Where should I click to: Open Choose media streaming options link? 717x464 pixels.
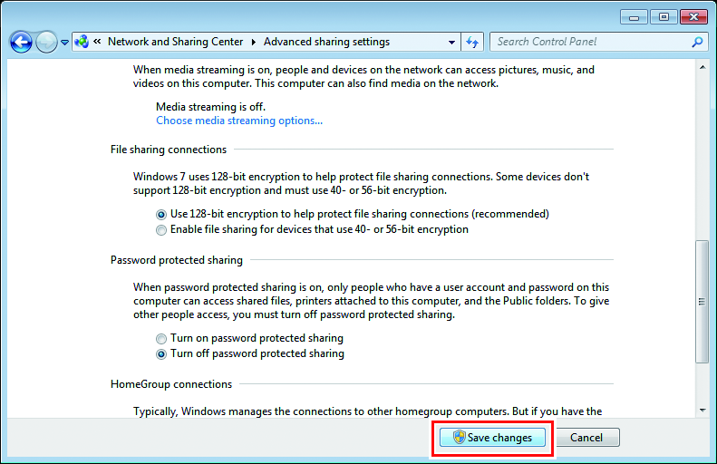tap(239, 121)
